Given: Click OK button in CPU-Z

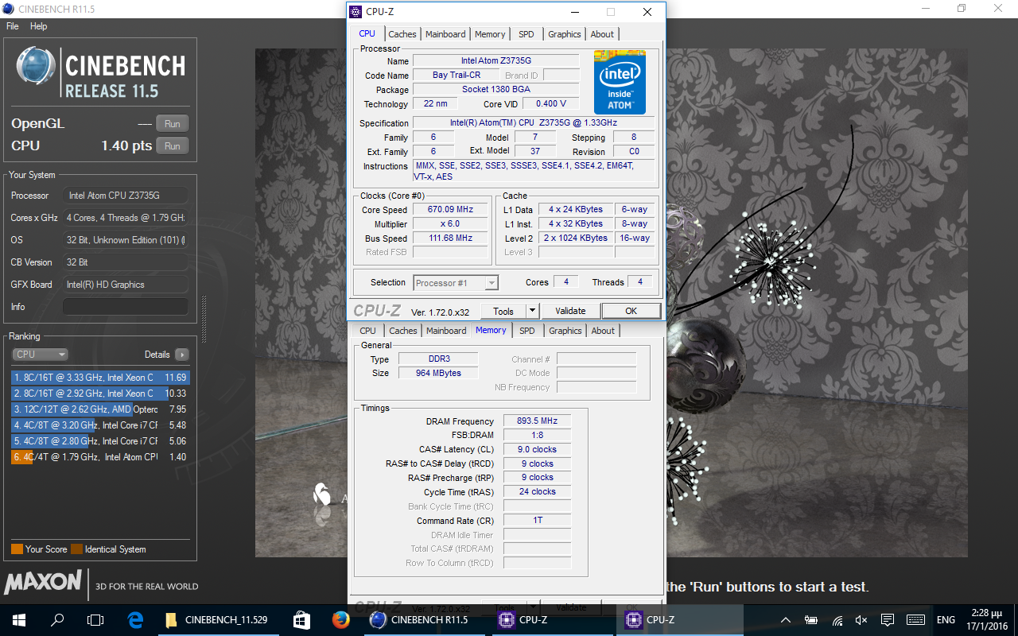Looking at the screenshot, I should point(631,311).
